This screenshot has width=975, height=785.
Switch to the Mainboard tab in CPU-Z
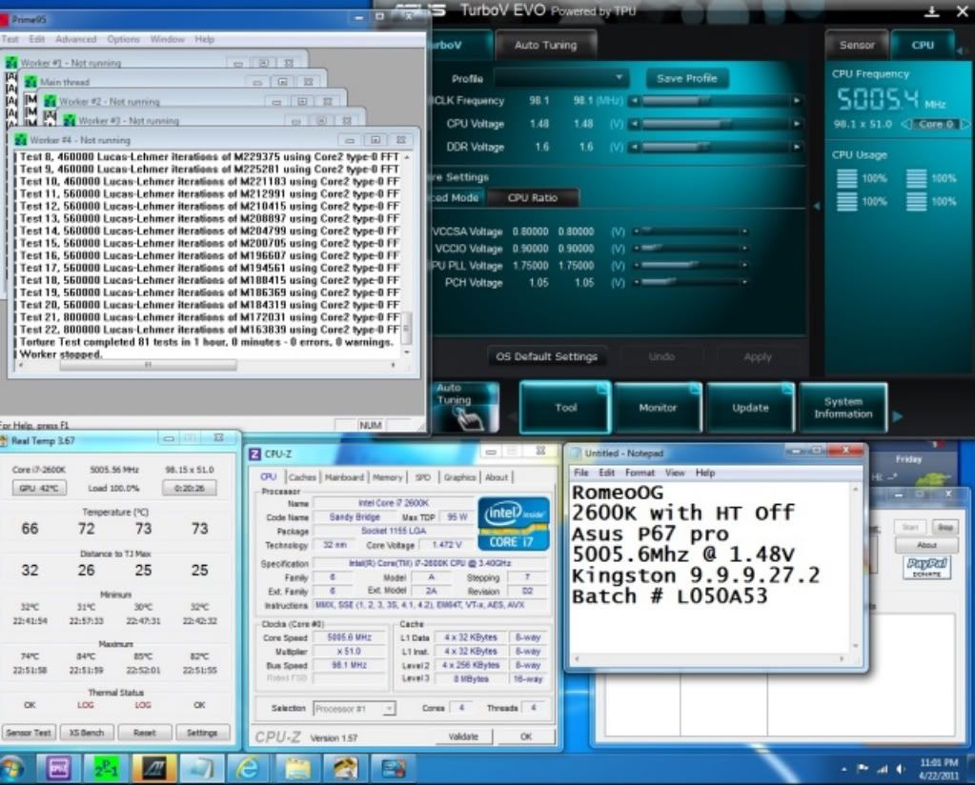point(344,477)
